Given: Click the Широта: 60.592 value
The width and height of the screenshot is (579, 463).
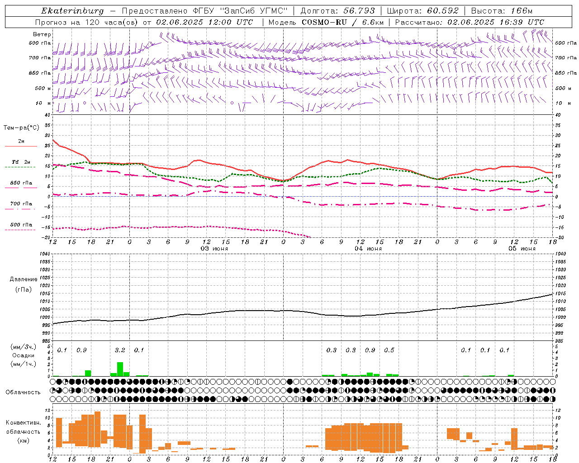Looking at the screenshot, I should pos(423,11).
